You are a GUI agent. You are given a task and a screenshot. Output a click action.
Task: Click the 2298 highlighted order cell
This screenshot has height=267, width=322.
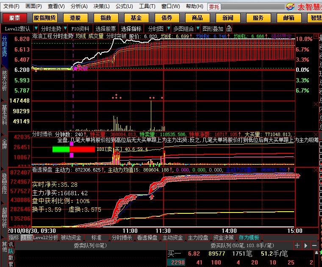coord(176,262)
